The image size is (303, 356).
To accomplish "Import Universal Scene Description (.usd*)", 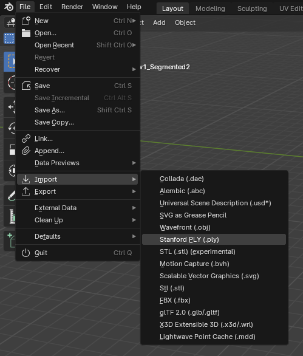I will click(x=214, y=203).
